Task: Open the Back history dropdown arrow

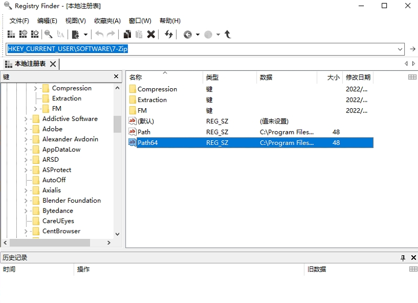Action: coord(198,34)
